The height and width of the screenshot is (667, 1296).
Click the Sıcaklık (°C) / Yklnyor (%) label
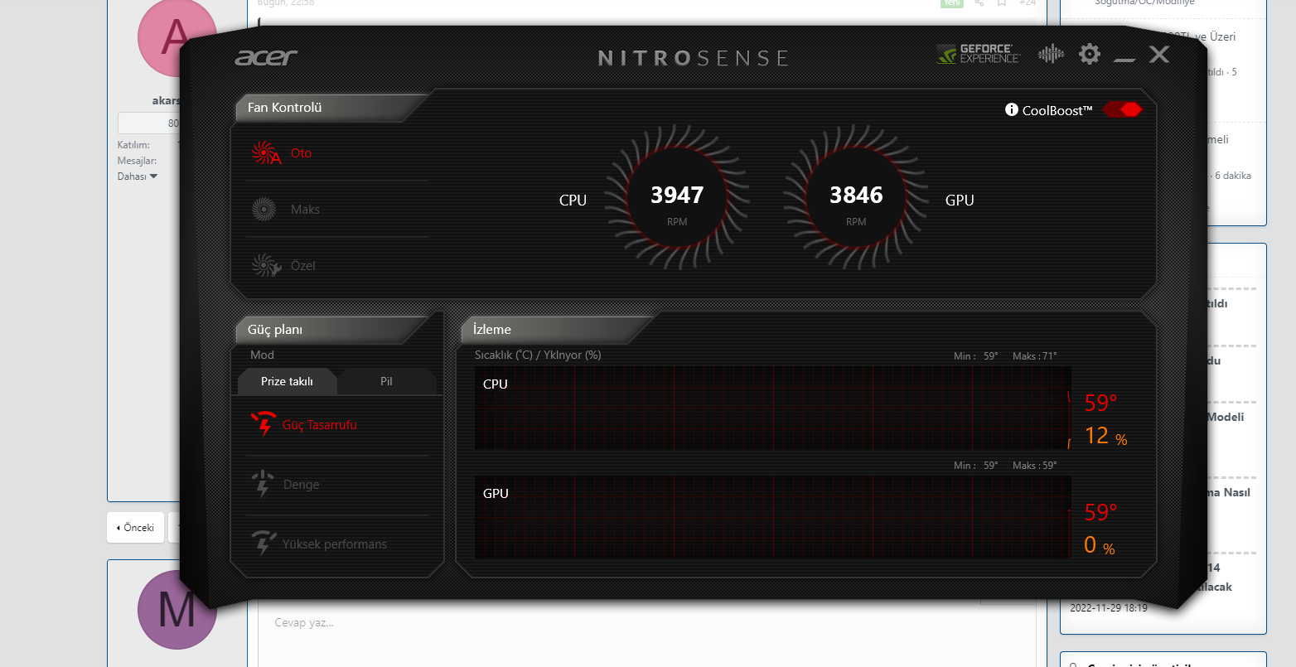tap(538, 355)
